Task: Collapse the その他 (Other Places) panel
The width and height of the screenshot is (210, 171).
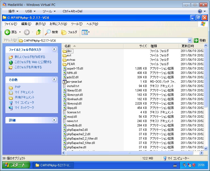Action: pos(54,80)
